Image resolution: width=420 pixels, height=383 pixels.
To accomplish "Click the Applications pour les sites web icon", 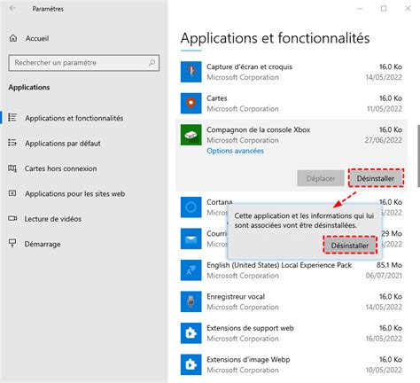I will 12,193.
